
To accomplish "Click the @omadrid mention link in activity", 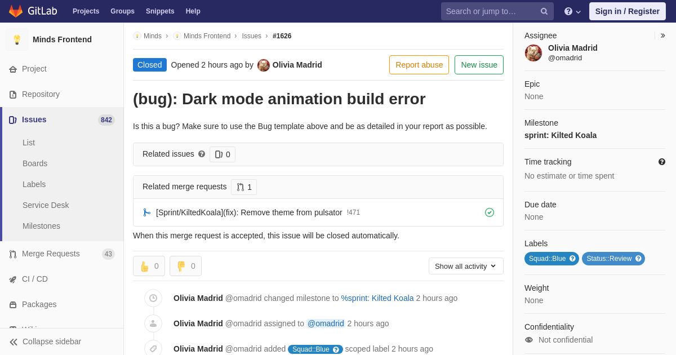I will [326, 323].
